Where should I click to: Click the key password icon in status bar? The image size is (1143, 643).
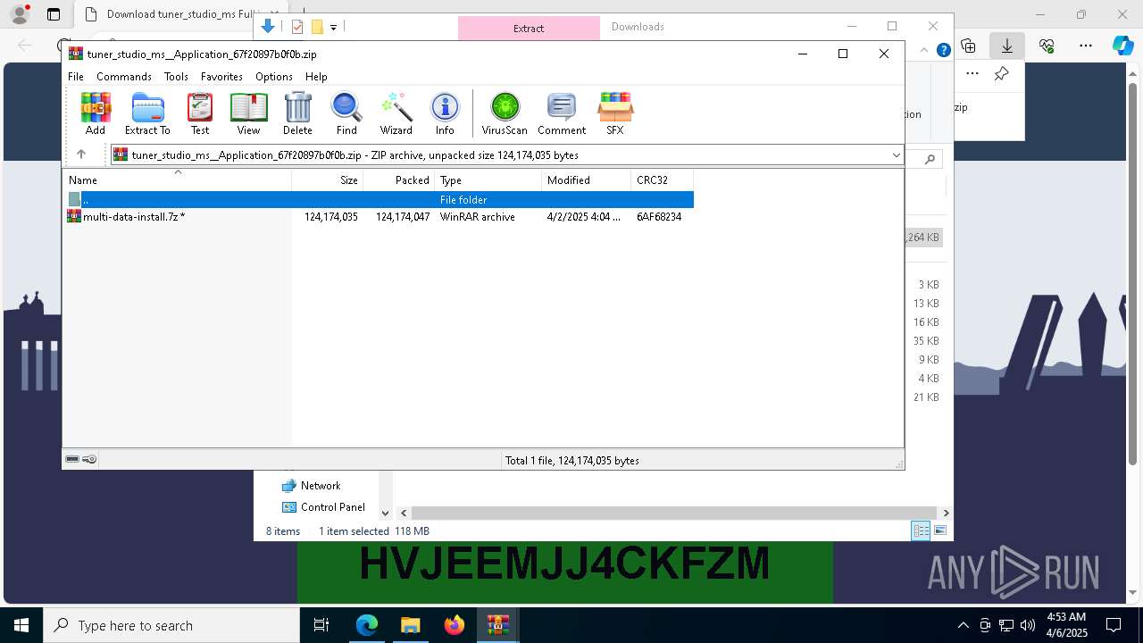(x=89, y=459)
